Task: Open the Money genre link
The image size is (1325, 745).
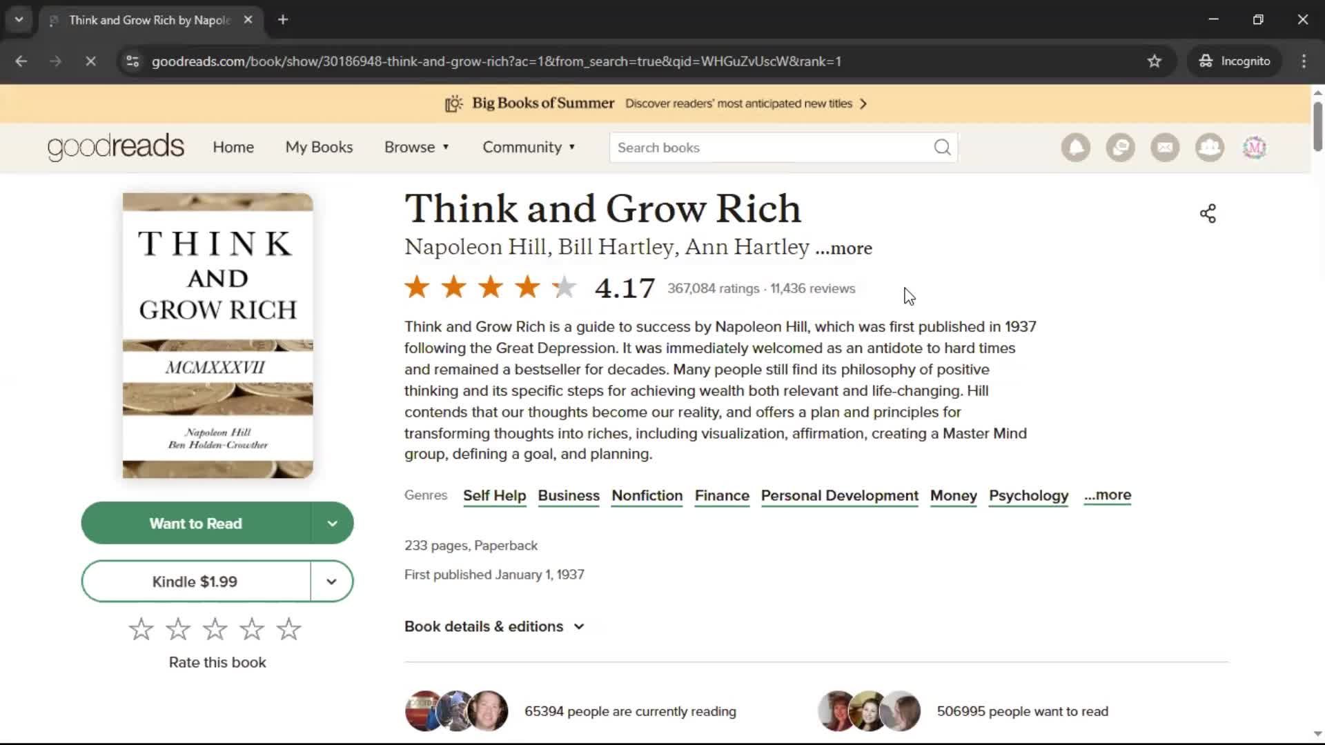Action: click(953, 496)
